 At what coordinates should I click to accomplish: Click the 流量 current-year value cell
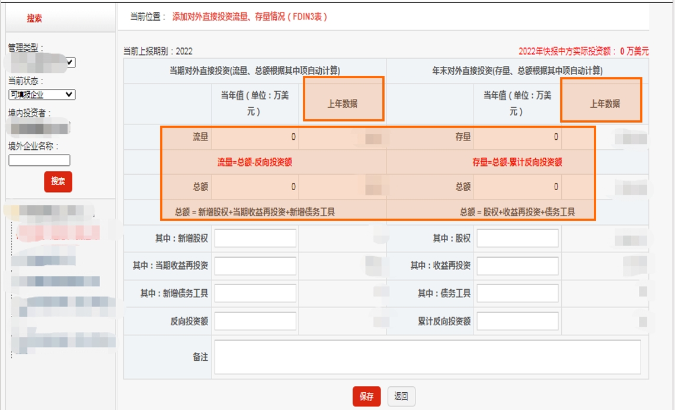click(255, 137)
